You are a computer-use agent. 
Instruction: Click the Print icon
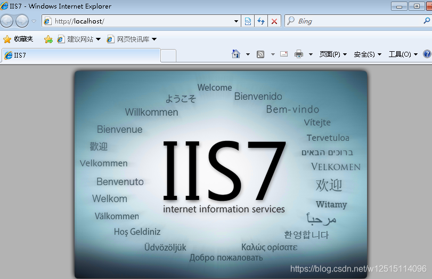click(x=299, y=54)
